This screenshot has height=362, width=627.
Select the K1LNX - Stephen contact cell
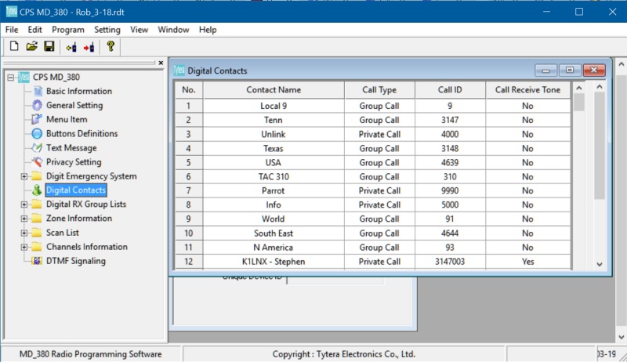click(274, 262)
